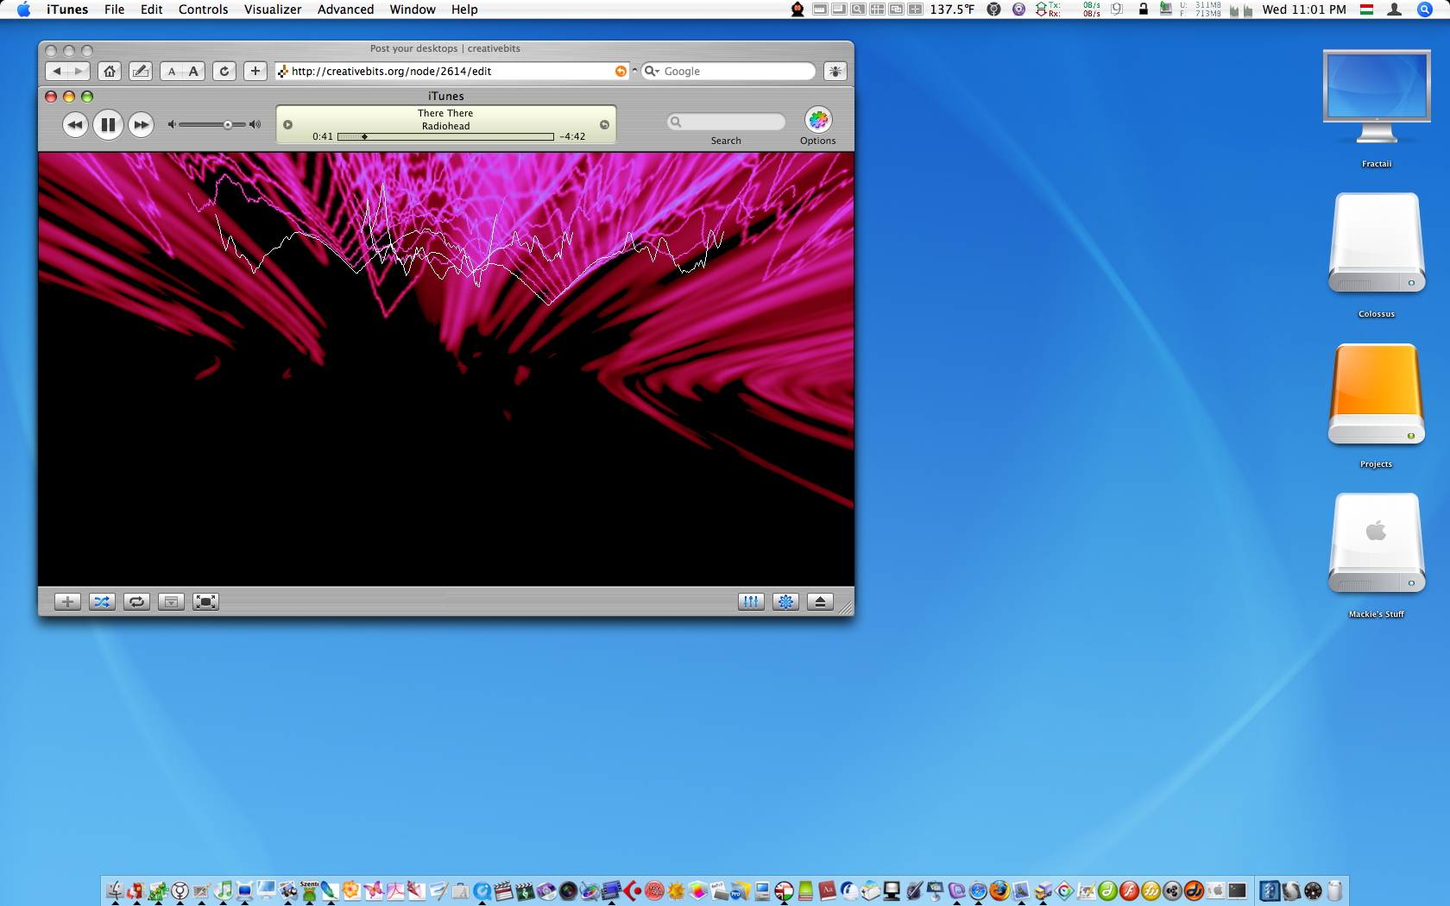1450x906 pixels.
Task: Open the Visualizer menu
Action: click(273, 9)
